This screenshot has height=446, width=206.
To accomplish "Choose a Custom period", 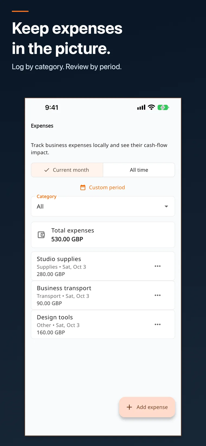I will 103,187.
